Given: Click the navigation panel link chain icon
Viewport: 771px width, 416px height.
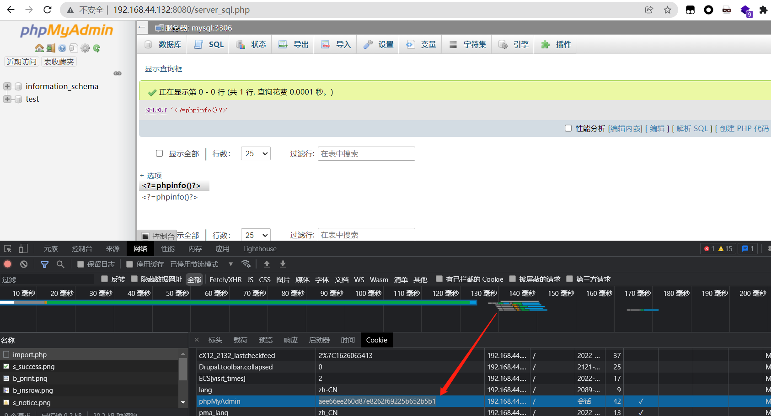Looking at the screenshot, I should 118,73.
